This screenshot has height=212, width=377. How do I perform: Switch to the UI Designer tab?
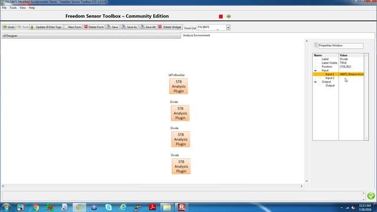click(x=91, y=36)
